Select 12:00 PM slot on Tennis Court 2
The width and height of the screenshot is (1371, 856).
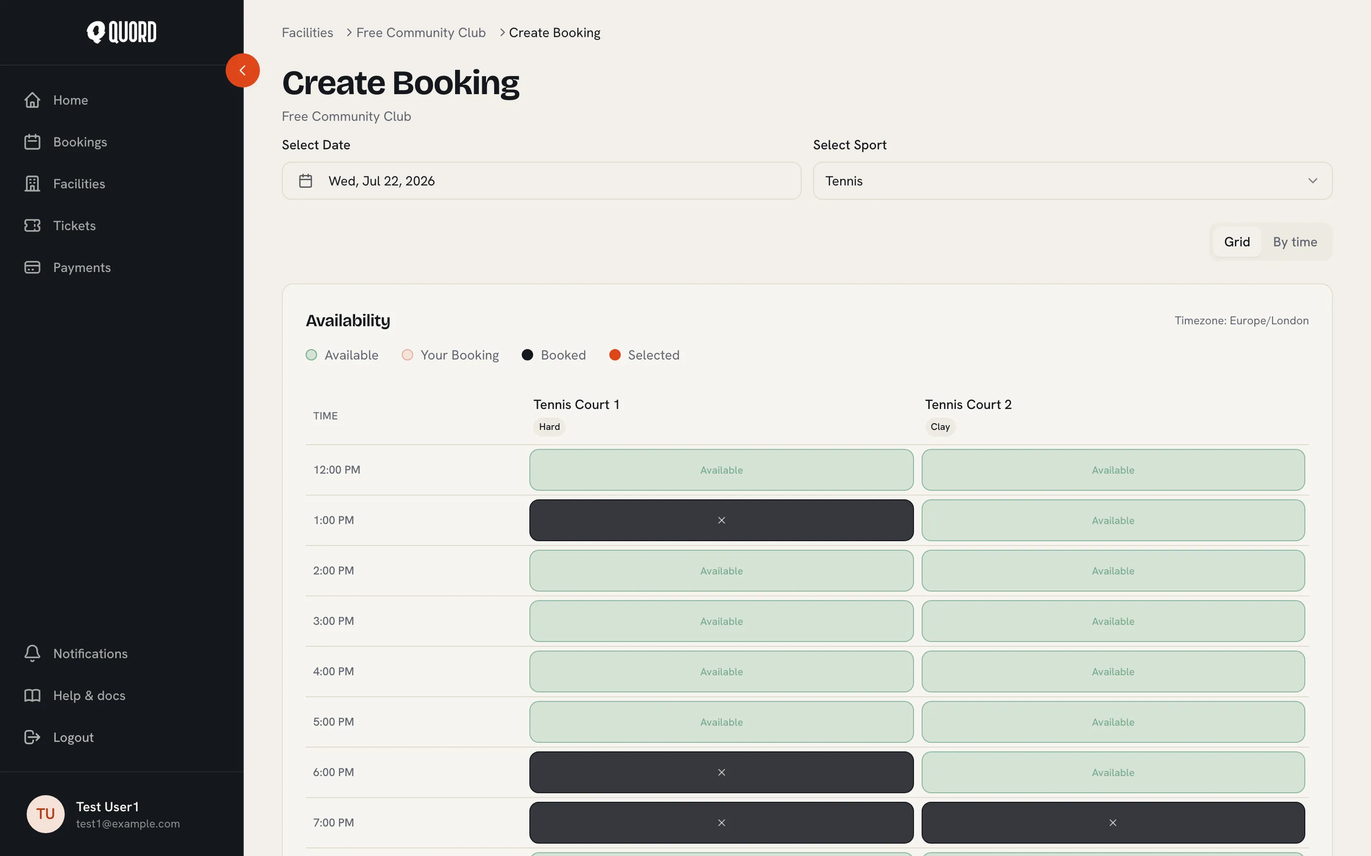click(x=1113, y=470)
